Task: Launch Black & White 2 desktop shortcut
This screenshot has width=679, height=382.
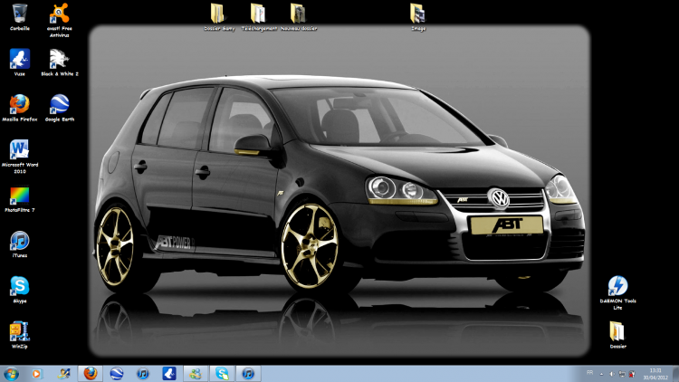Action: tap(60, 62)
